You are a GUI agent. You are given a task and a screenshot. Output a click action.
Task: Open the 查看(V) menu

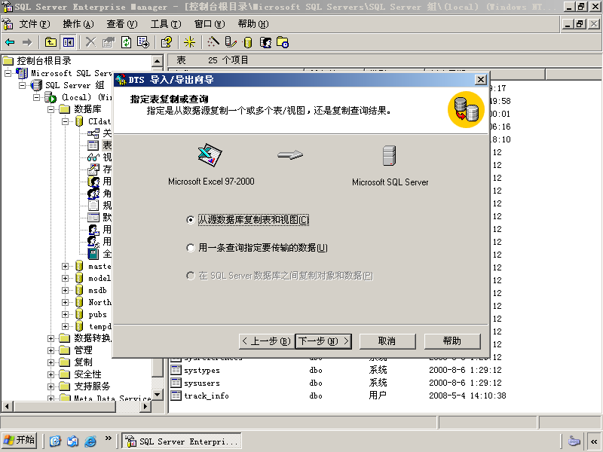coord(122,24)
